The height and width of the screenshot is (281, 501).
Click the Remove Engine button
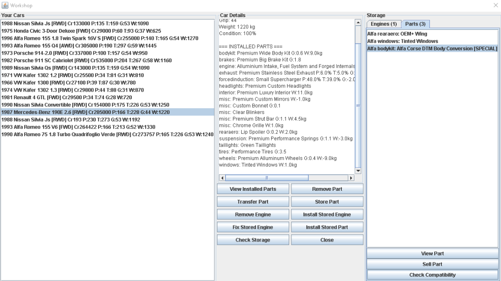(x=253, y=215)
